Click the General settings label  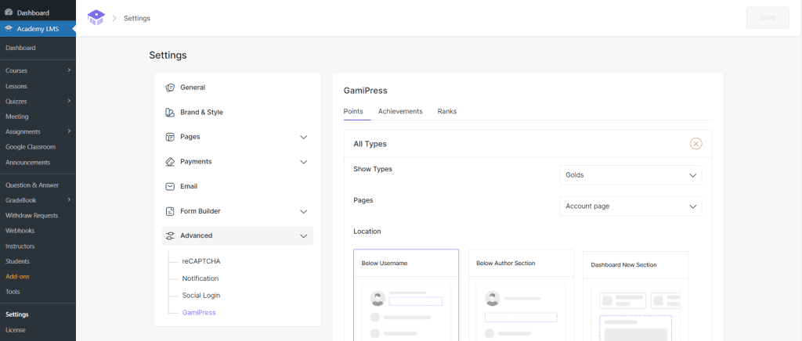(x=193, y=88)
